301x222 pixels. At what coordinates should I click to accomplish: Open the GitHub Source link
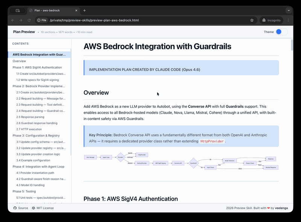(x=21, y=208)
